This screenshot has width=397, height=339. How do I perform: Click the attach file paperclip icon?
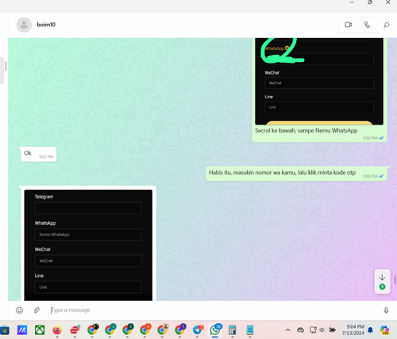click(x=37, y=310)
